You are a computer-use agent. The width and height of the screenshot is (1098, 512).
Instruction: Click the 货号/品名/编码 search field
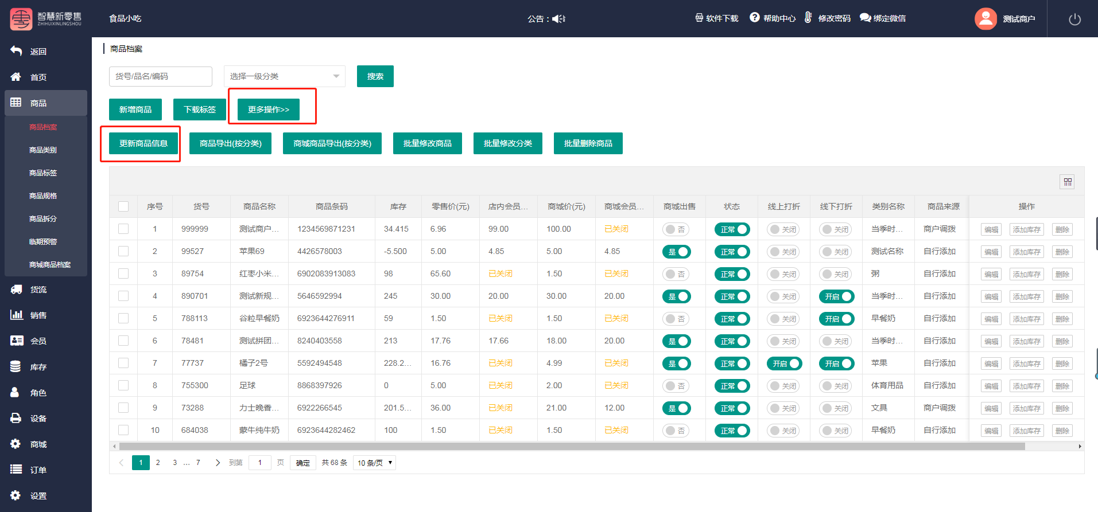pos(161,76)
